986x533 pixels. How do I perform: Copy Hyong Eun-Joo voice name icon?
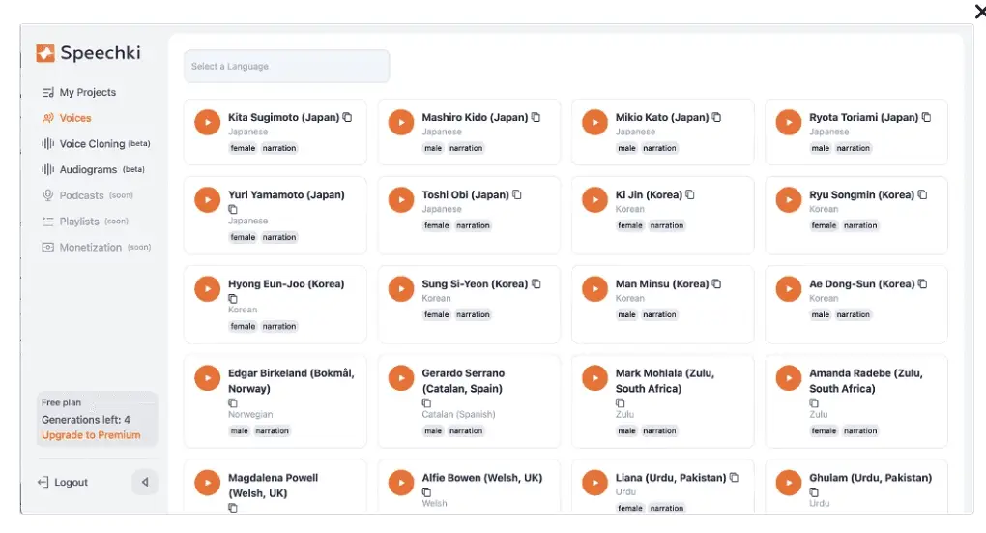coord(233,298)
